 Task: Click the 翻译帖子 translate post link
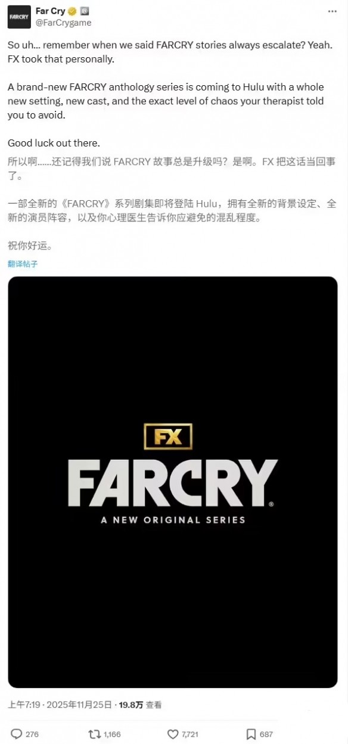pos(23,264)
